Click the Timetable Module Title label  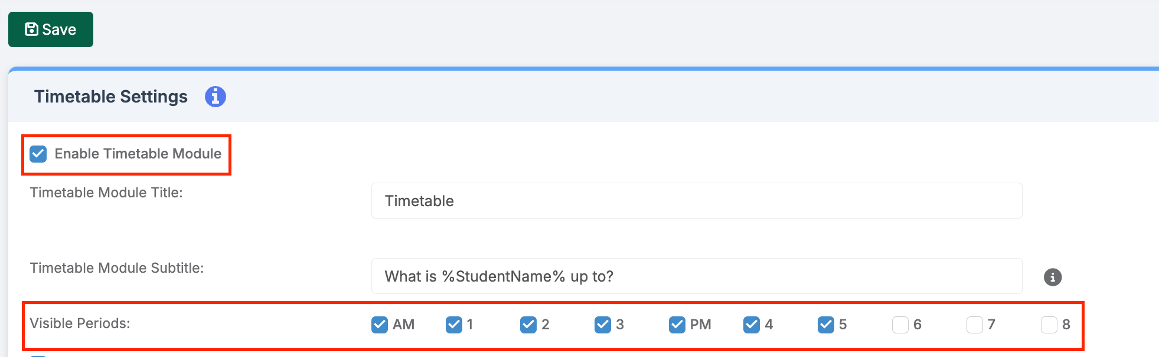(106, 193)
